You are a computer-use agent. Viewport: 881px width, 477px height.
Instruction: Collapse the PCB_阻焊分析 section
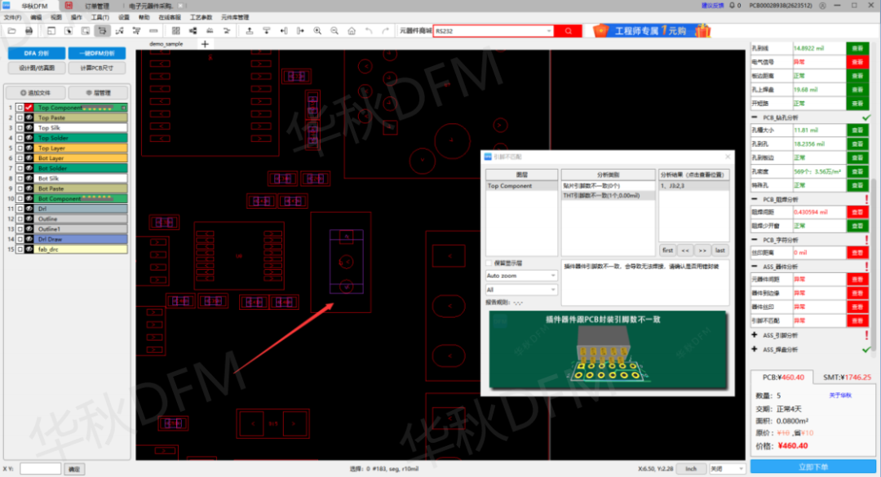coord(754,200)
